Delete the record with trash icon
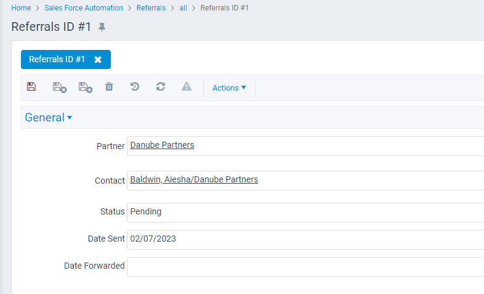 click(x=109, y=88)
